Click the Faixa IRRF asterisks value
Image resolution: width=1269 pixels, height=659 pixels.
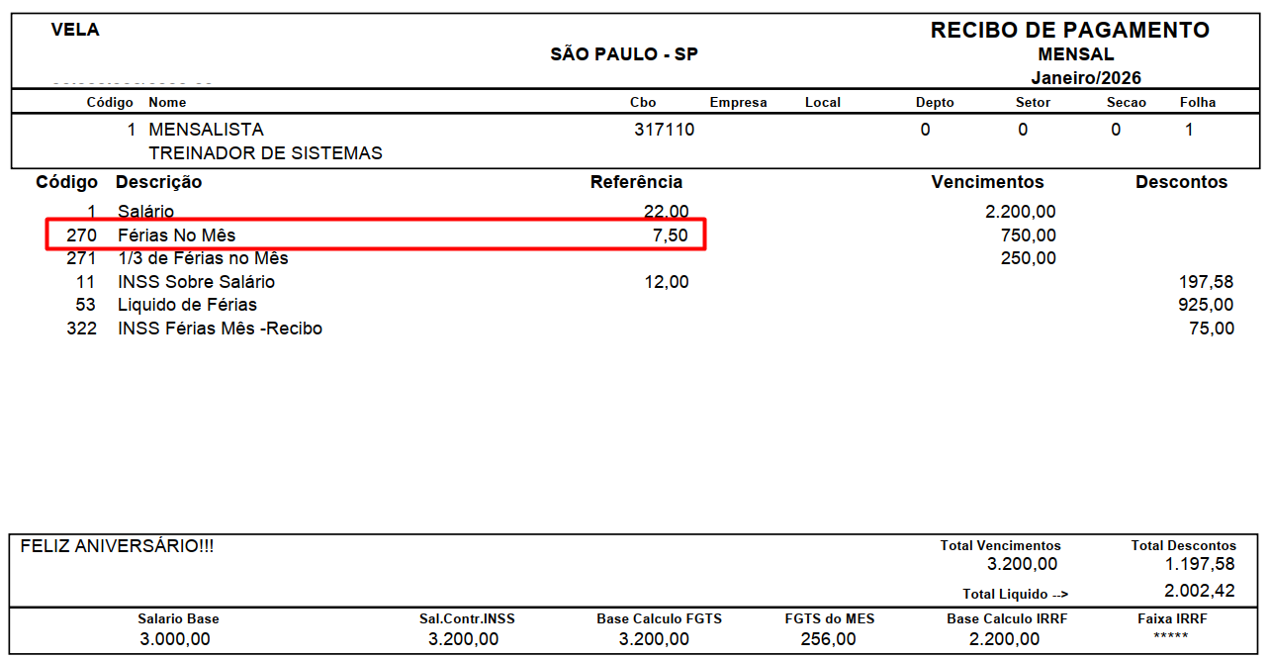coord(1171,636)
